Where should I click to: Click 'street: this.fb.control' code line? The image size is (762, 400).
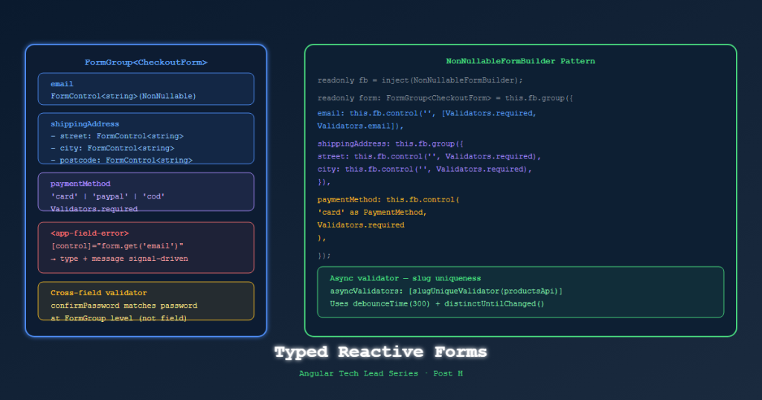tap(429, 156)
